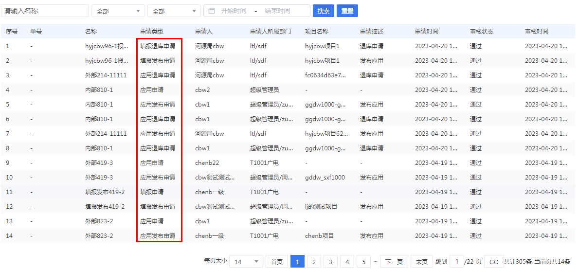
Task: Click 通过 status in row 14
Action: [476, 235]
